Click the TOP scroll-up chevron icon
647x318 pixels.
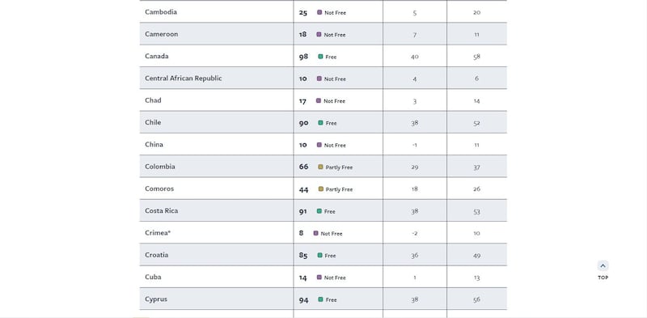click(x=603, y=266)
